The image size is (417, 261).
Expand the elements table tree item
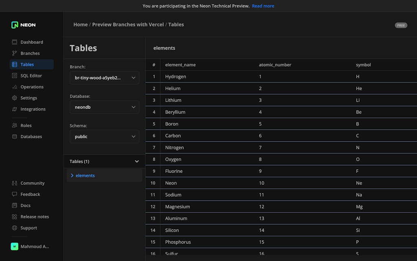[x=72, y=176]
